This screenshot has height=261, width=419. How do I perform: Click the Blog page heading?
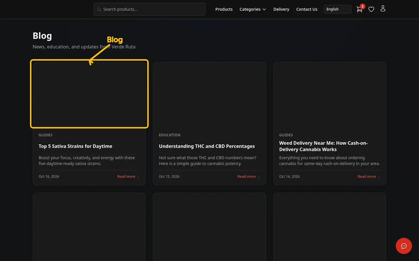click(42, 36)
